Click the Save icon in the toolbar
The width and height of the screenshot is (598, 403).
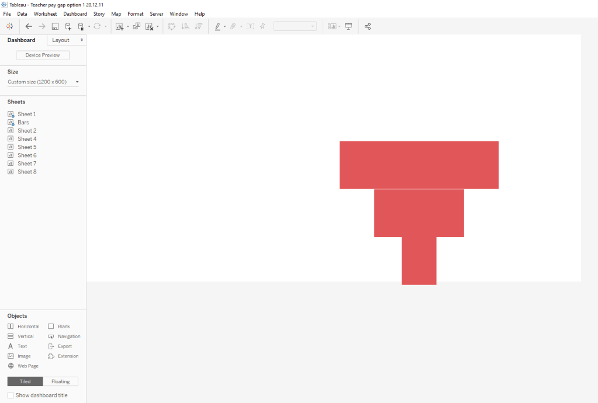55,26
